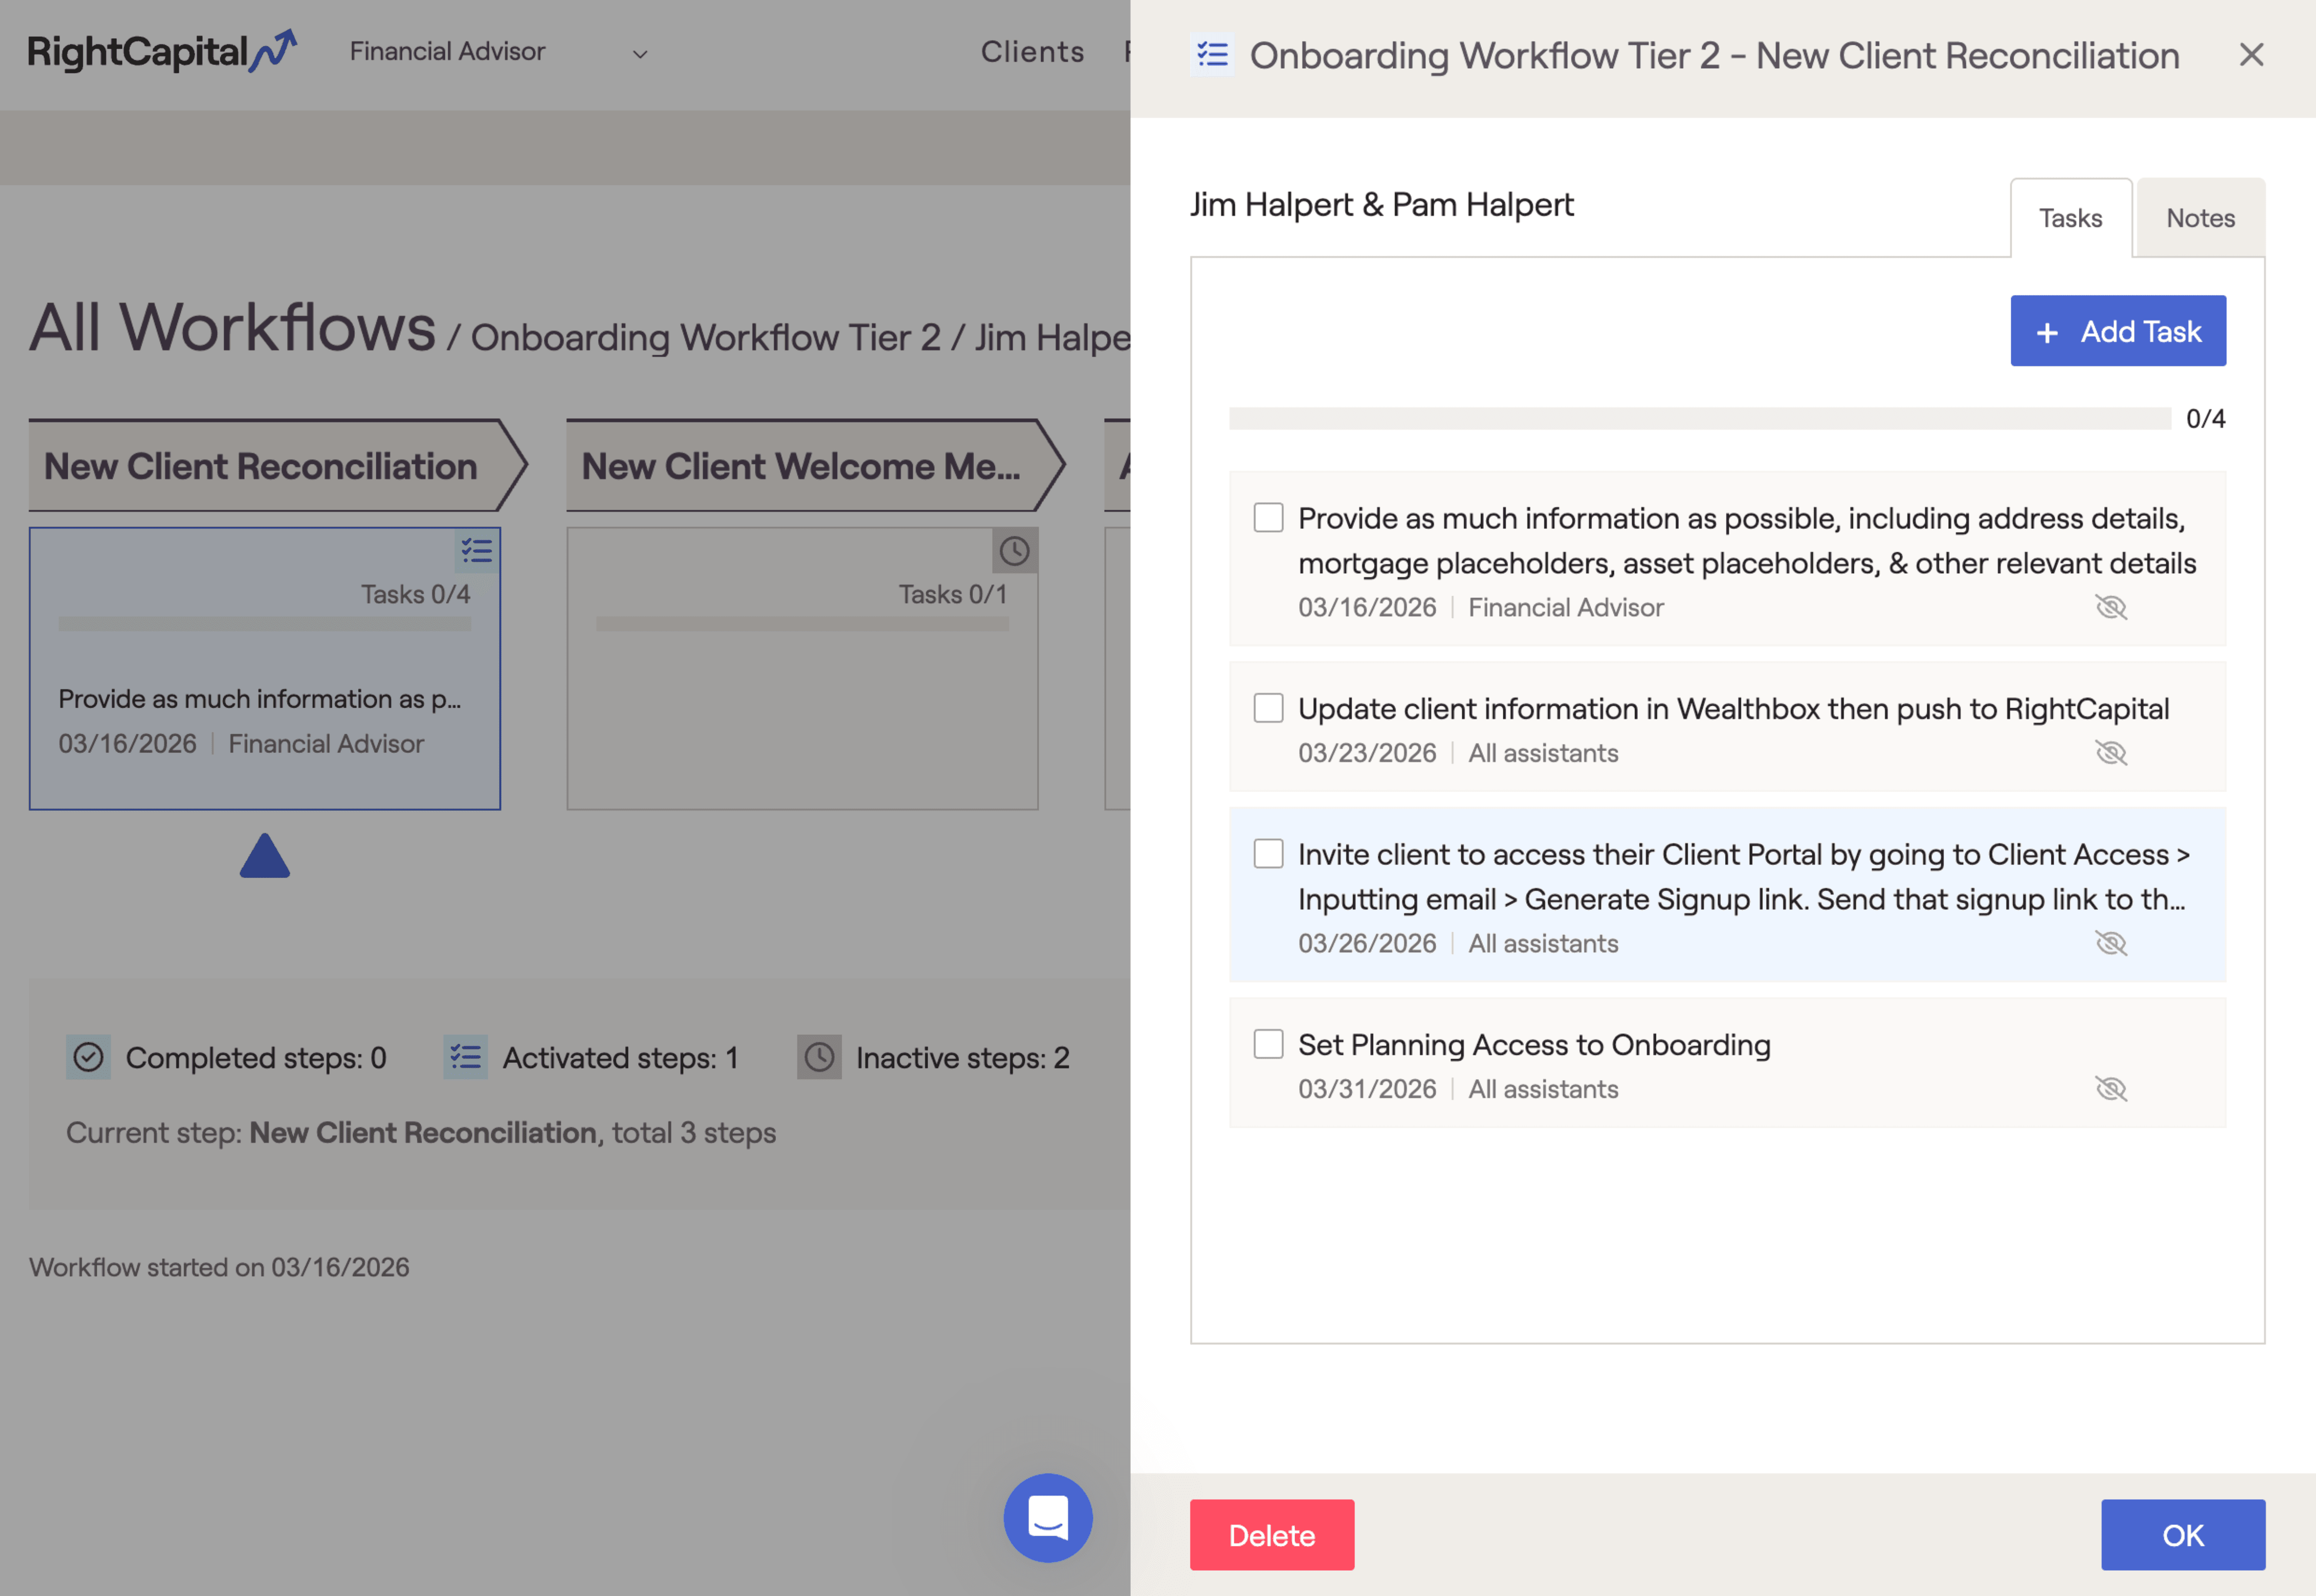Click the plus icon on Add Task
The height and width of the screenshot is (1596, 2316).
click(x=2046, y=331)
